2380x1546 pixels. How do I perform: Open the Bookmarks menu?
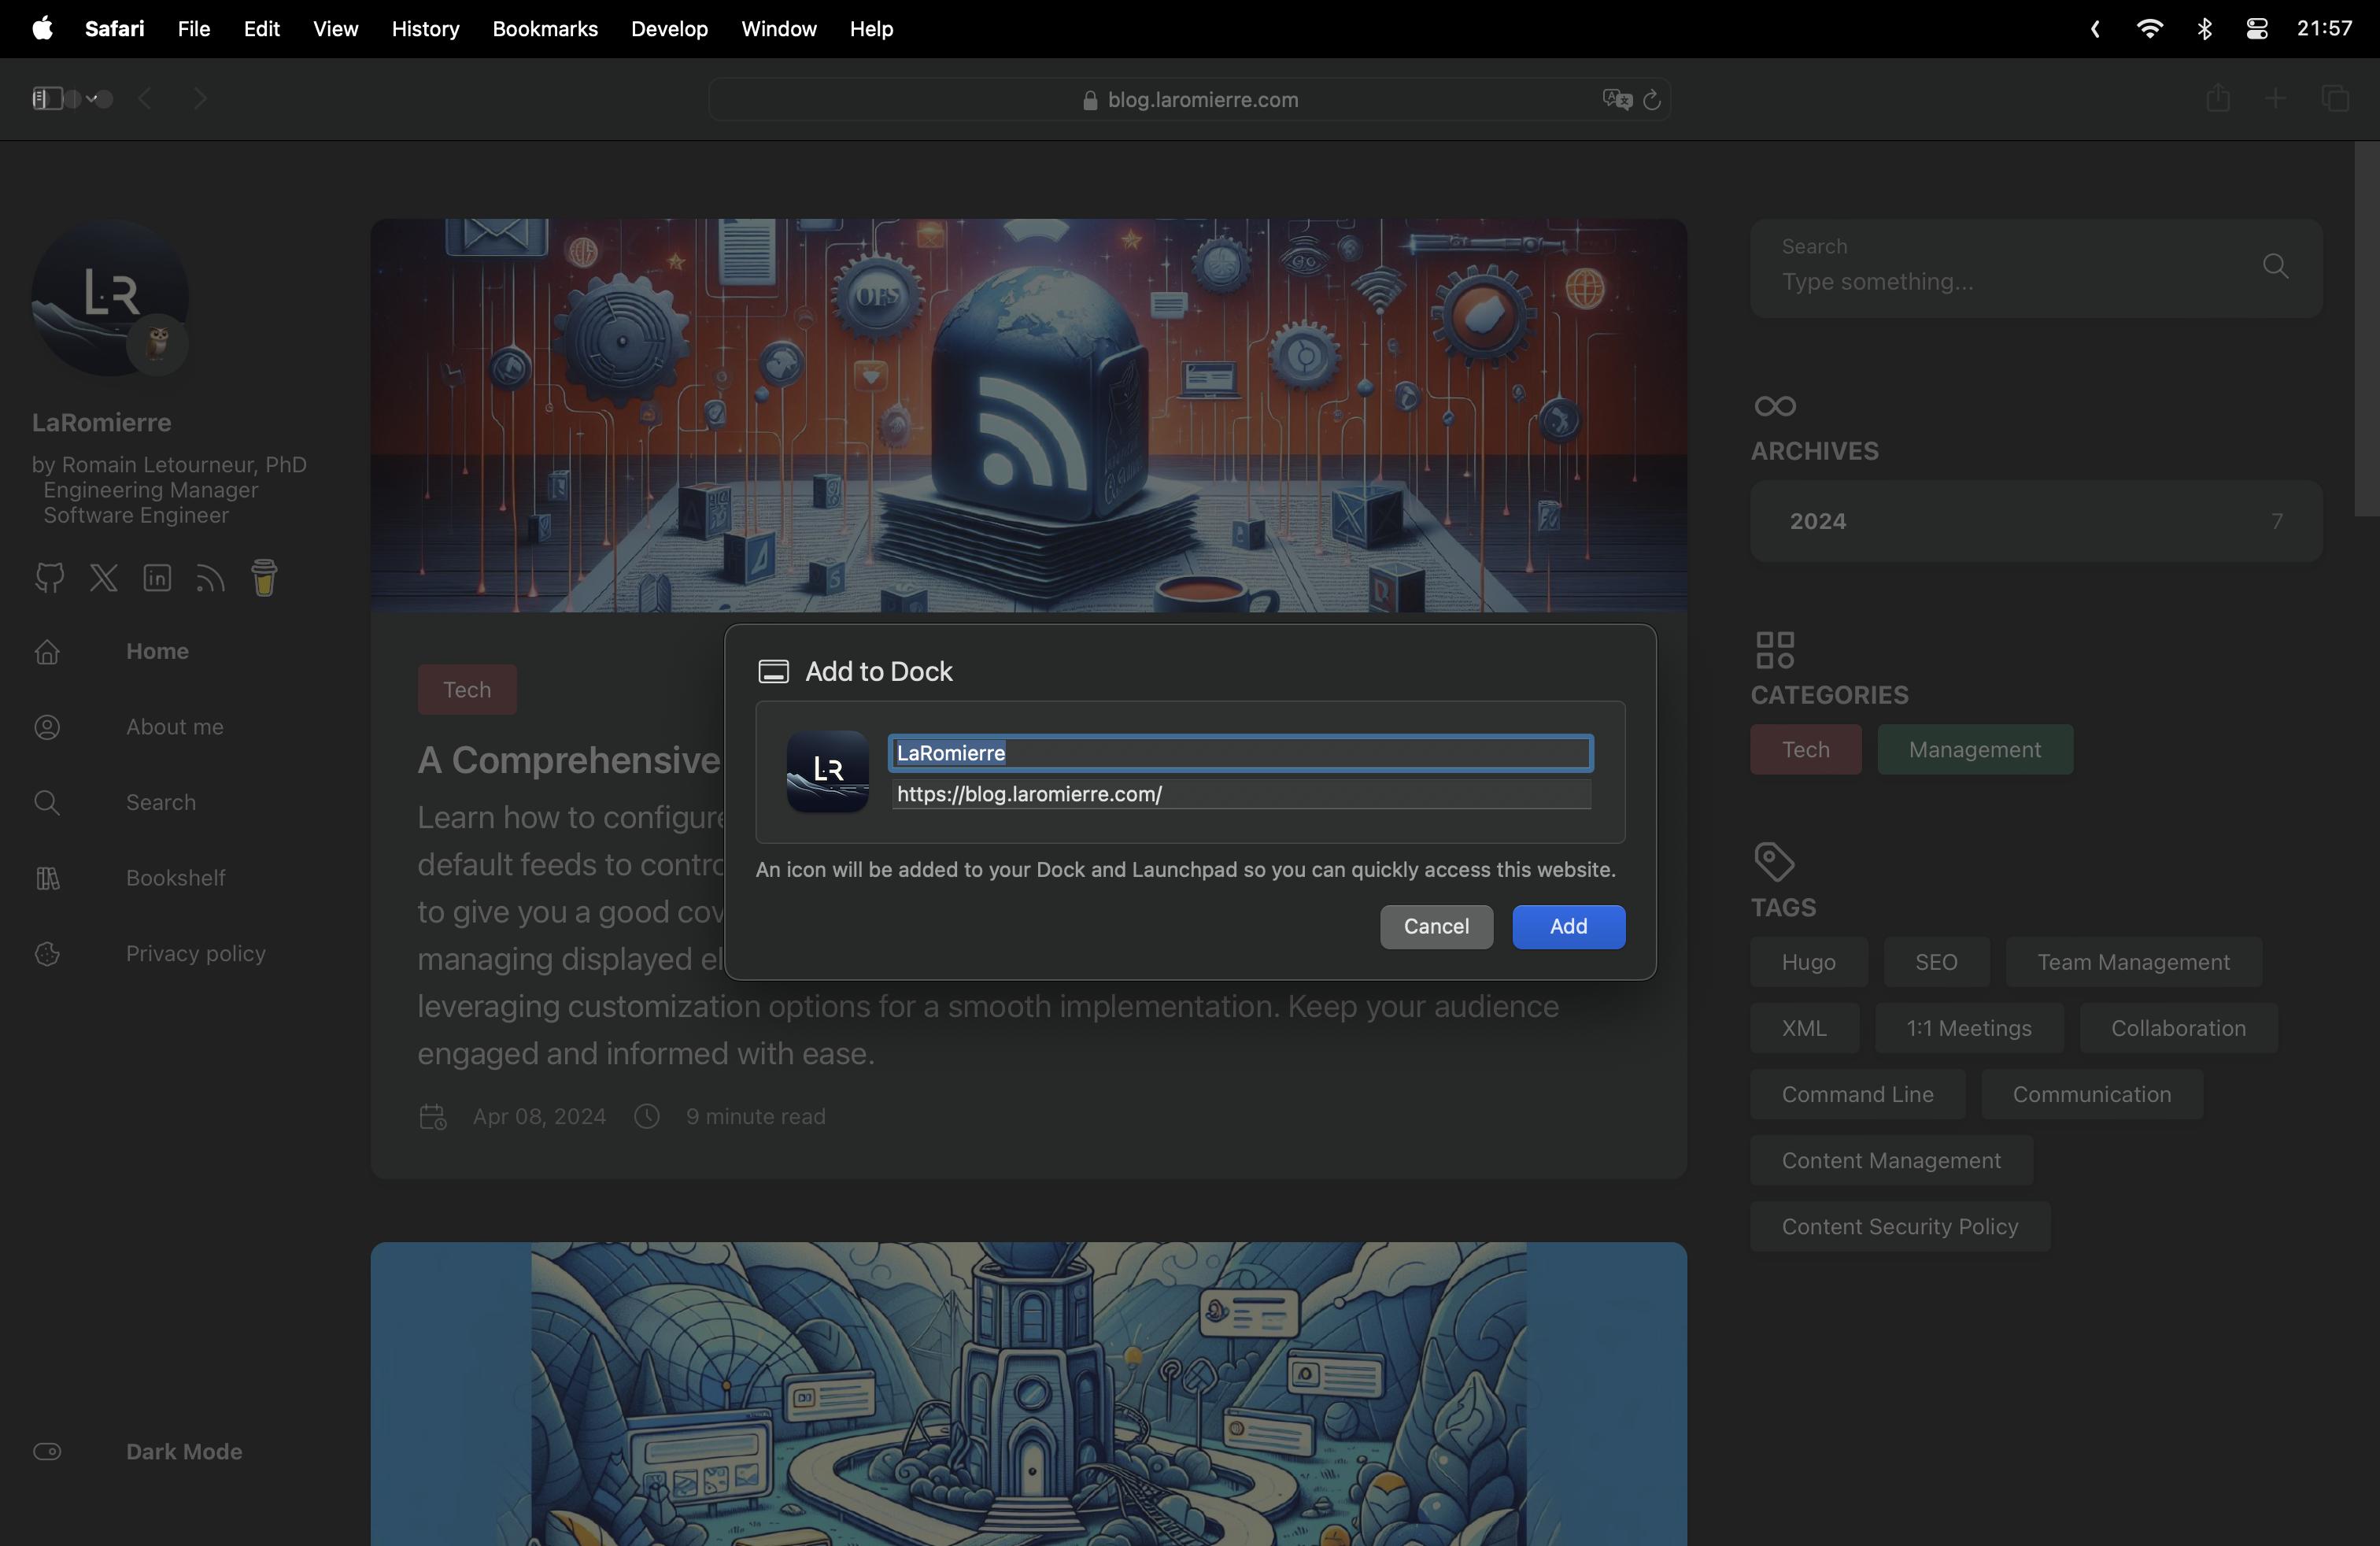[545, 29]
